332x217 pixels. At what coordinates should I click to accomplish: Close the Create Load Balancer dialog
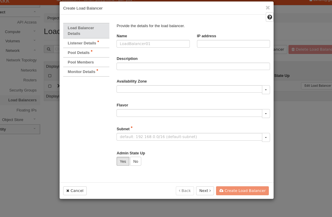tap(268, 8)
